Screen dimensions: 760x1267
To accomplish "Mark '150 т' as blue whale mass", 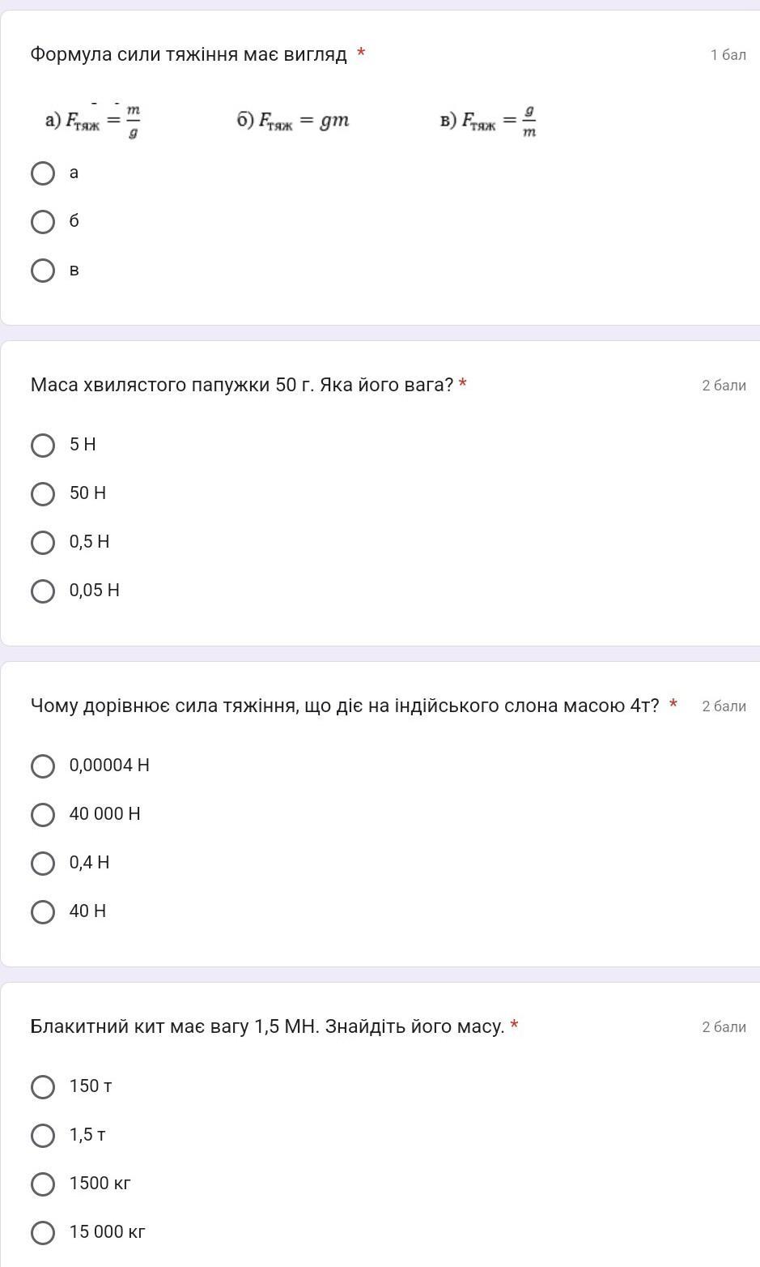I will tap(43, 1087).
